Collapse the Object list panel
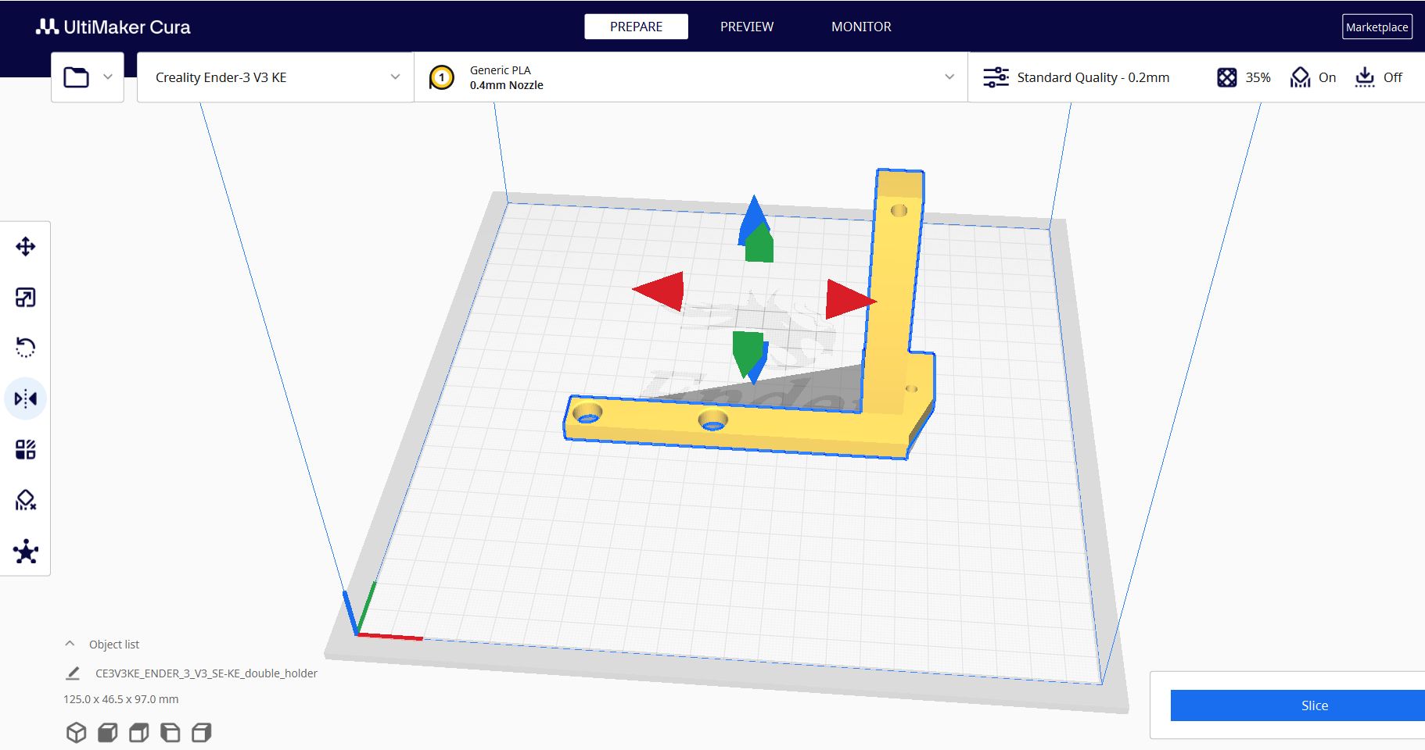 tap(69, 643)
